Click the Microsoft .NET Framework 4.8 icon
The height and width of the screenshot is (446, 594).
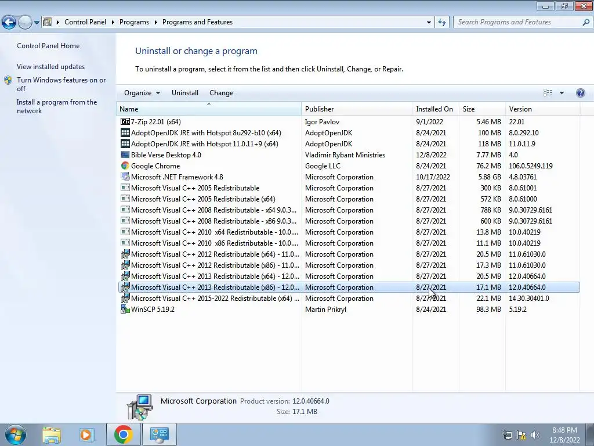[x=125, y=177]
